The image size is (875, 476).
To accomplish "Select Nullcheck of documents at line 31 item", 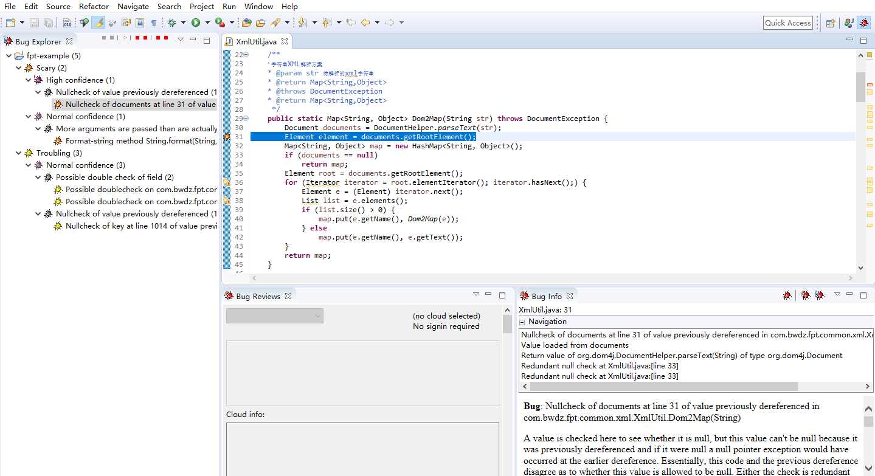I will pyautogui.click(x=134, y=104).
